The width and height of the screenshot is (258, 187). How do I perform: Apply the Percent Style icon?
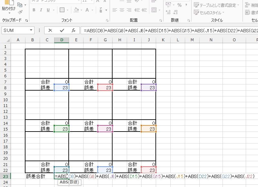180,5
